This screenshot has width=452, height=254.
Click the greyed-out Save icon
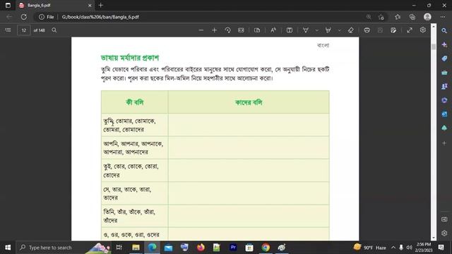click(x=380, y=30)
